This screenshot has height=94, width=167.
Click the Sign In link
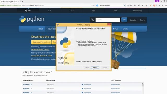point(142,20)
